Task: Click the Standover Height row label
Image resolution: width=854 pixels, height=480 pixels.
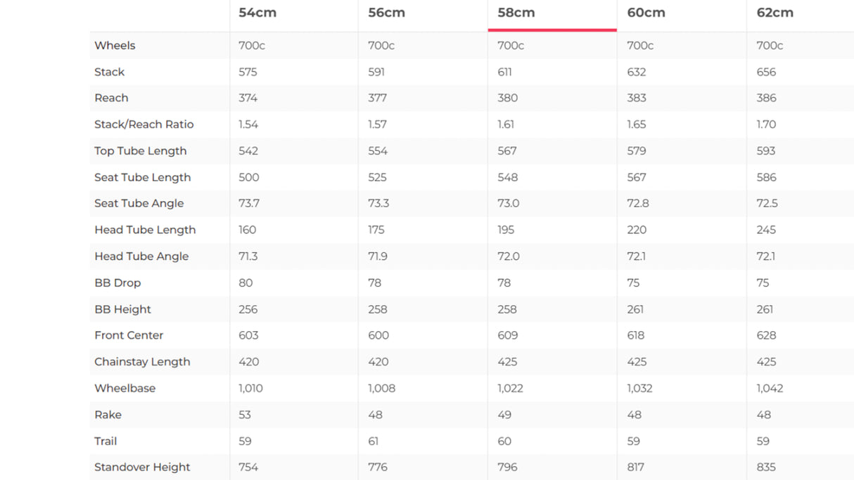Action: click(x=142, y=467)
